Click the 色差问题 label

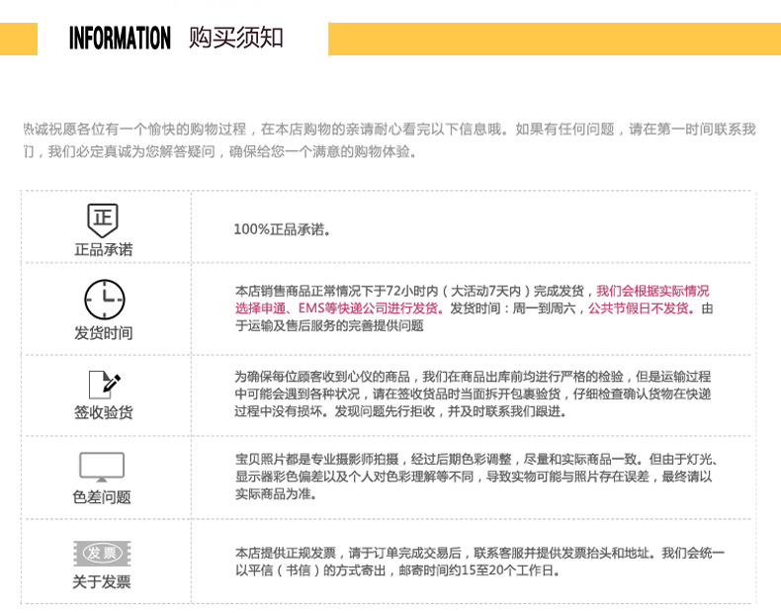pos(102,497)
